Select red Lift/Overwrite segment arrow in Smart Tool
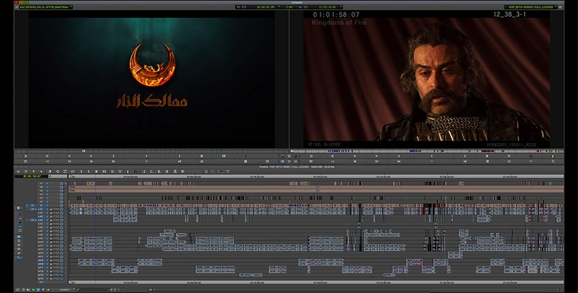 [20, 214]
